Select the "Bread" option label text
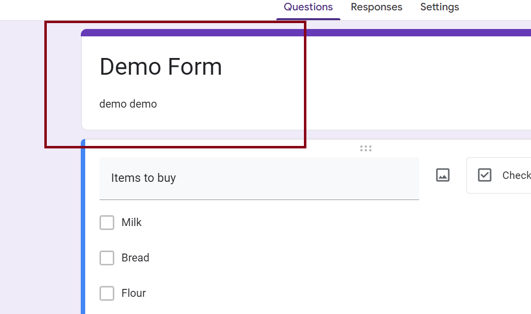The width and height of the screenshot is (531, 314). [135, 258]
